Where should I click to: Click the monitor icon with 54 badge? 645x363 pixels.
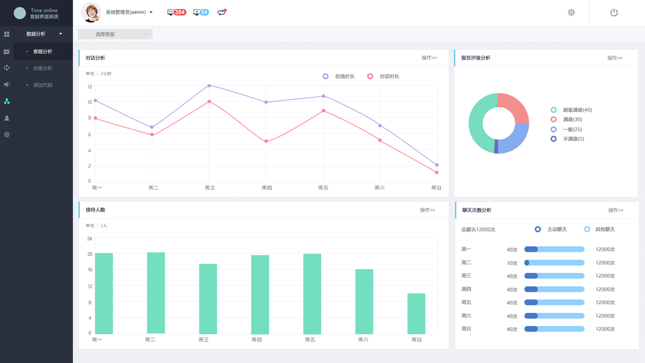(x=201, y=12)
